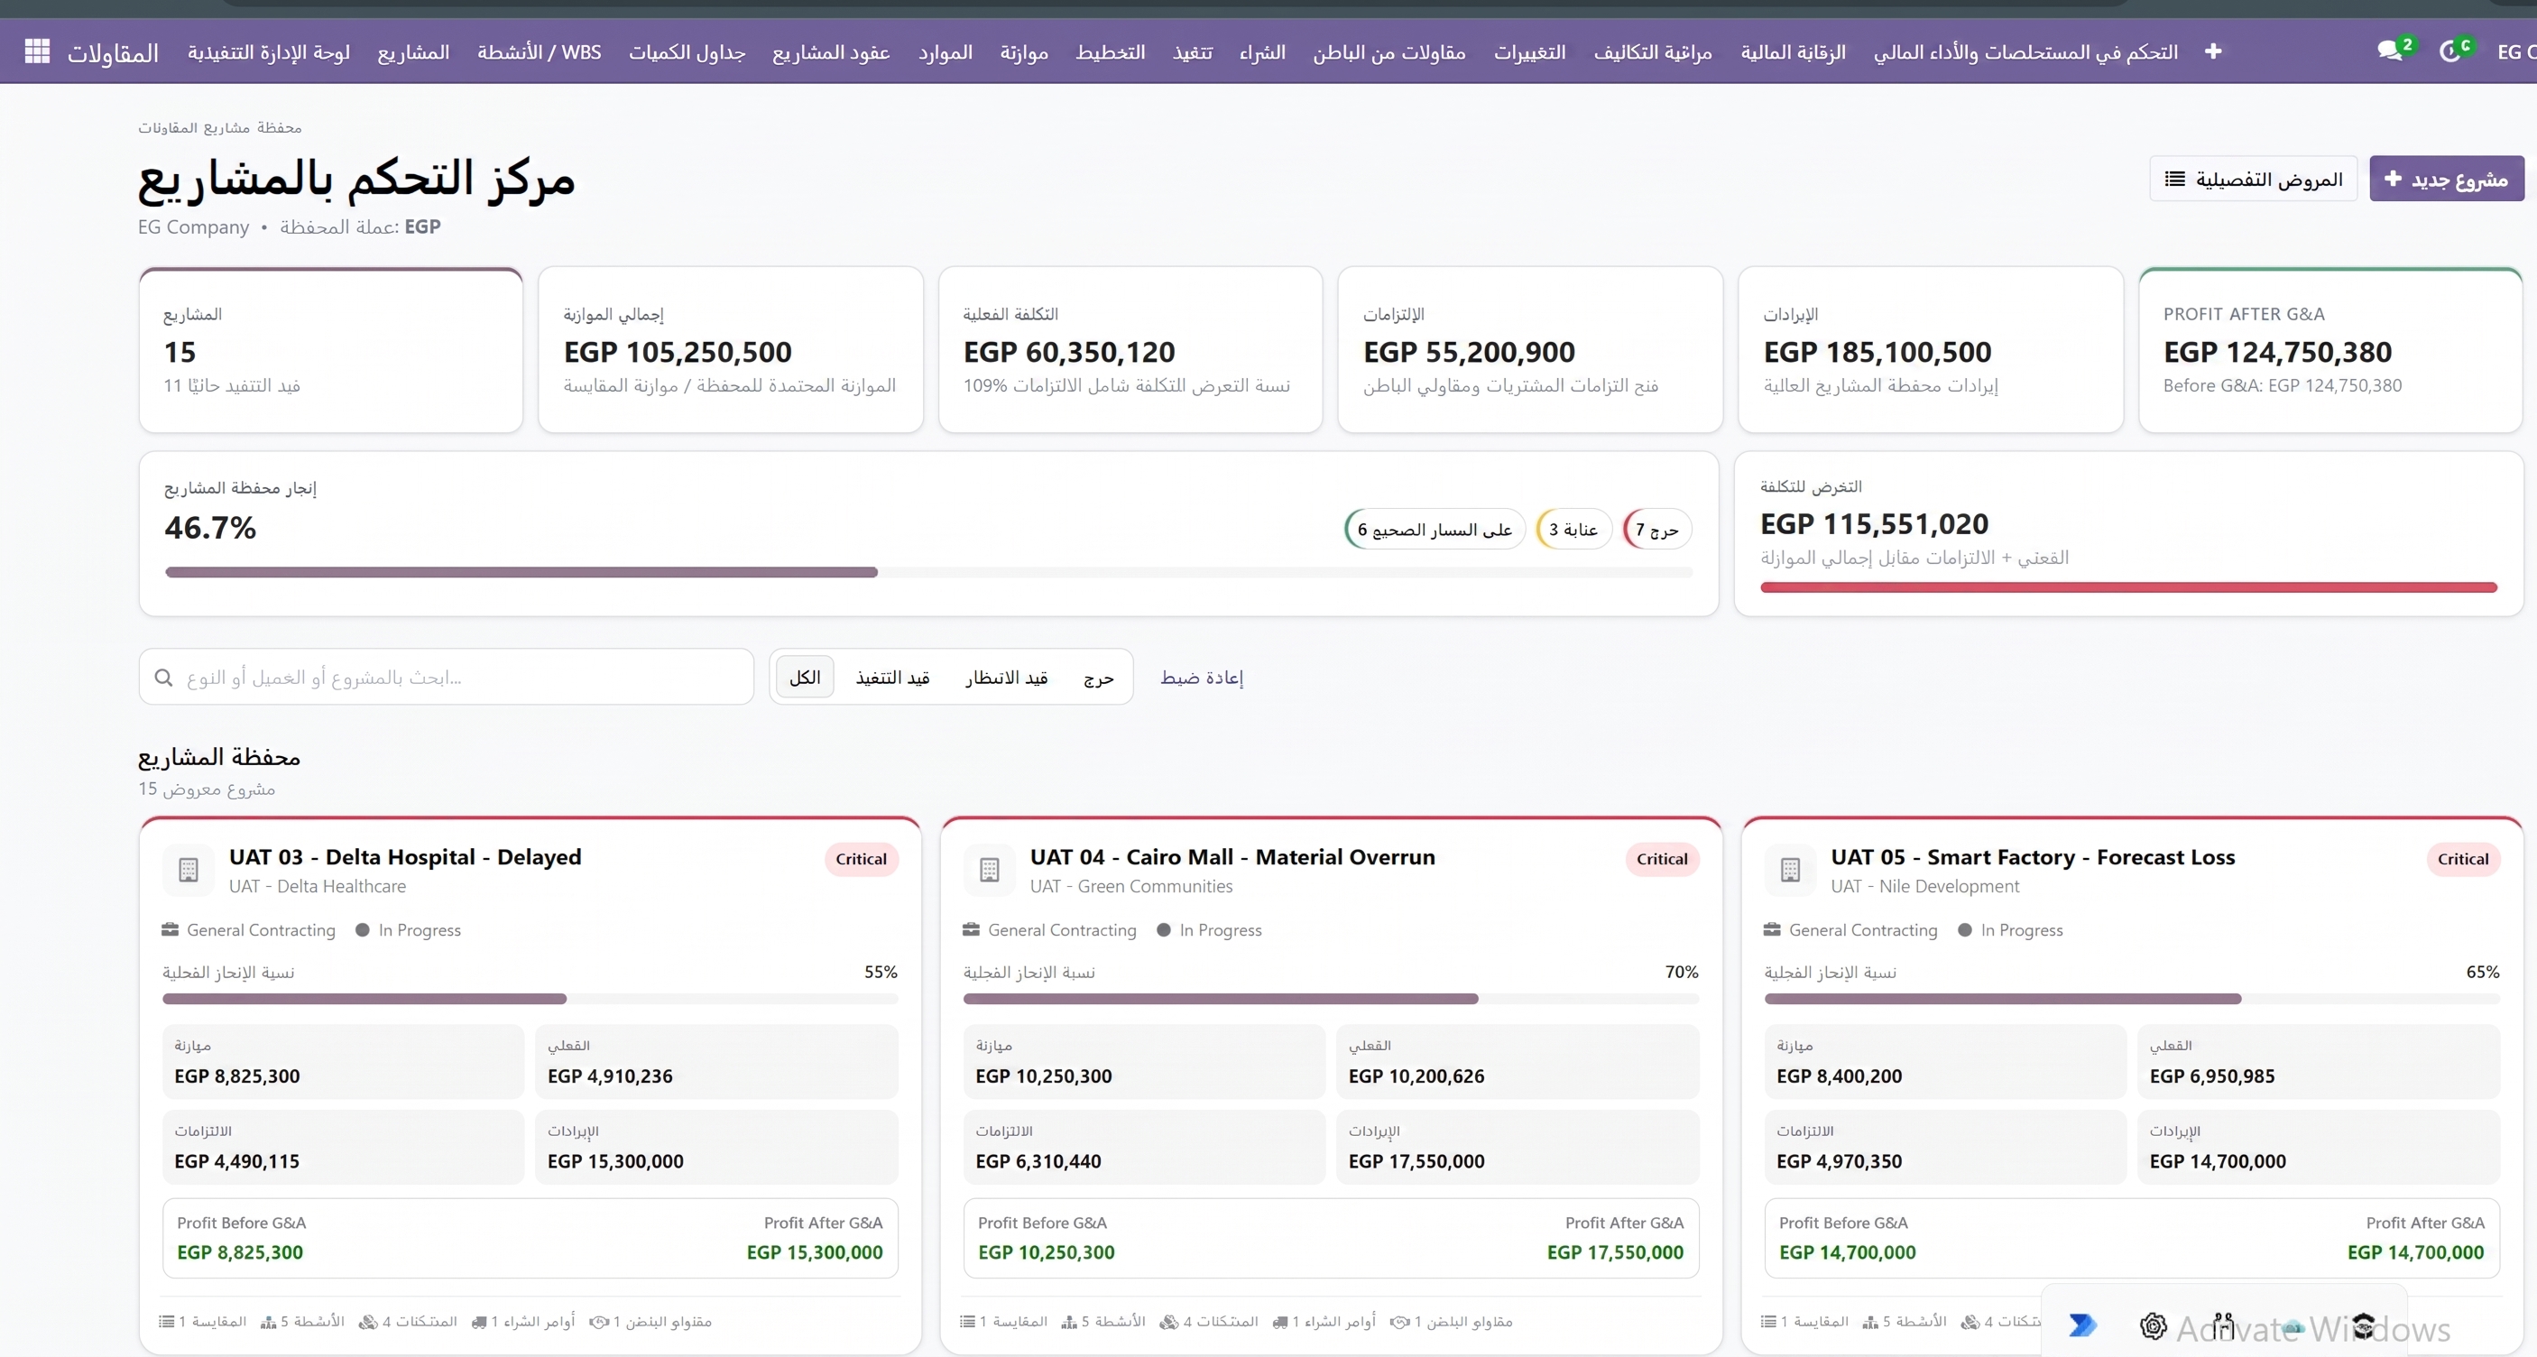Click the gear icon in floating toolbar
This screenshot has width=2537, height=1357.
coord(2154,1325)
